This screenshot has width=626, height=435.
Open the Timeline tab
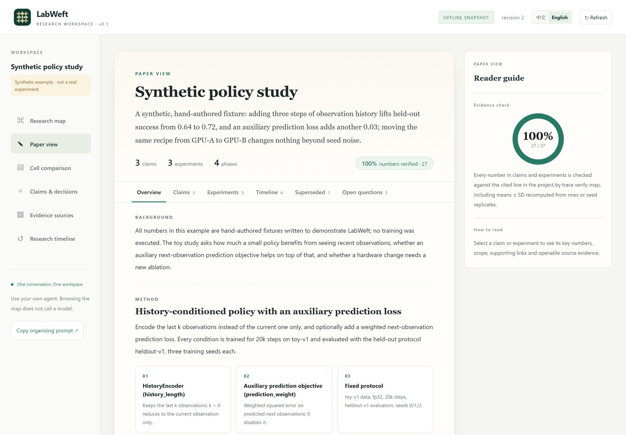pyautogui.click(x=269, y=192)
